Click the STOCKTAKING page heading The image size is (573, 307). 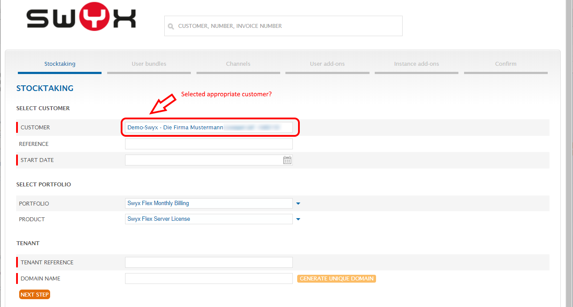[45, 88]
